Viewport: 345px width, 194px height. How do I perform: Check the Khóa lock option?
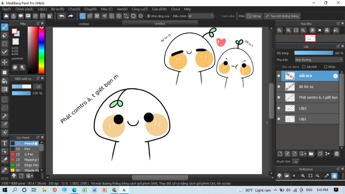pos(326,67)
